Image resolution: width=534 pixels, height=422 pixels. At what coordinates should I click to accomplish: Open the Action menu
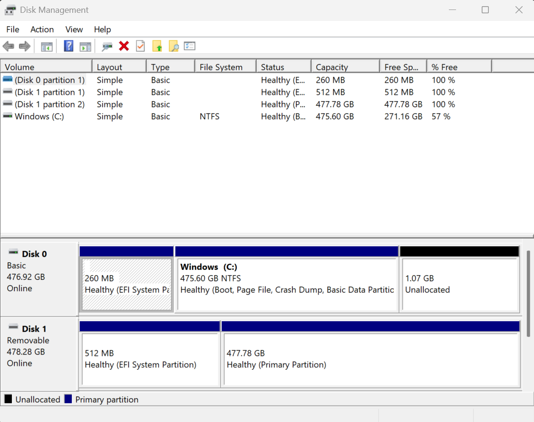[x=42, y=29]
